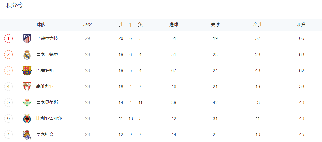
Task: Click the rank 1 circle badge
Action: click(8, 38)
